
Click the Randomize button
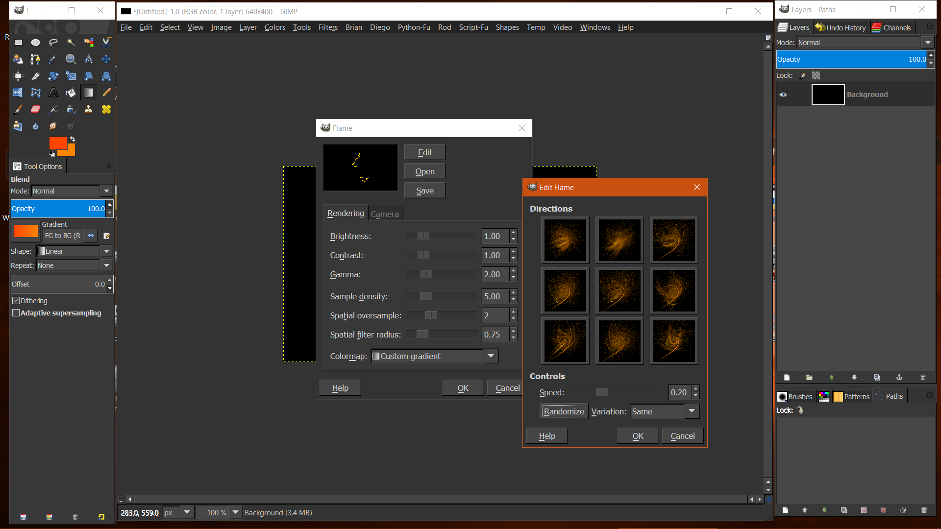pos(564,411)
